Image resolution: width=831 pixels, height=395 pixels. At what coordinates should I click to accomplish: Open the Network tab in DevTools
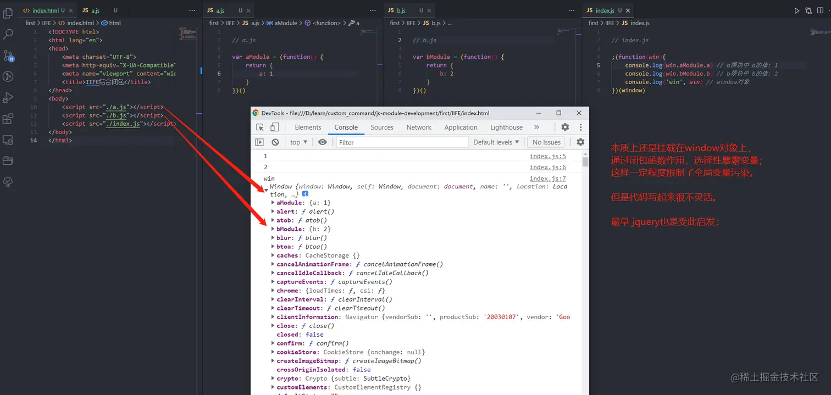pos(419,127)
